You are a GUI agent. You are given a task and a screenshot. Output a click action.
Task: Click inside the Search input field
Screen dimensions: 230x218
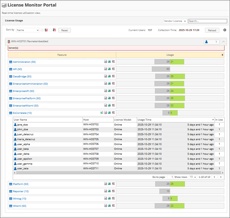[207, 21]
